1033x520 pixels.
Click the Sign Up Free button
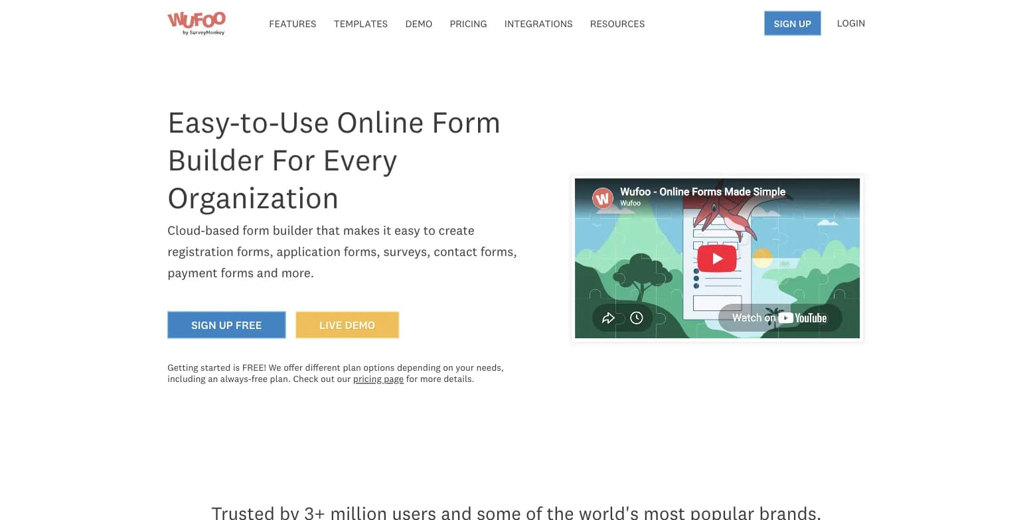[x=226, y=325]
